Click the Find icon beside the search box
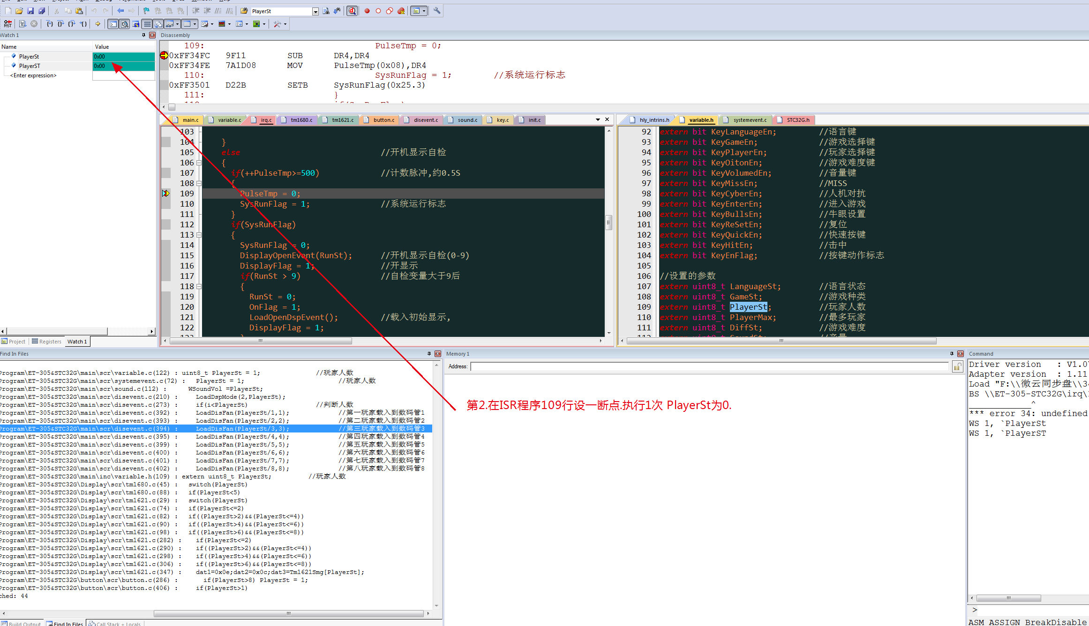The height and width of the screenshot is (626, 1089). click(x=326, y=11)
